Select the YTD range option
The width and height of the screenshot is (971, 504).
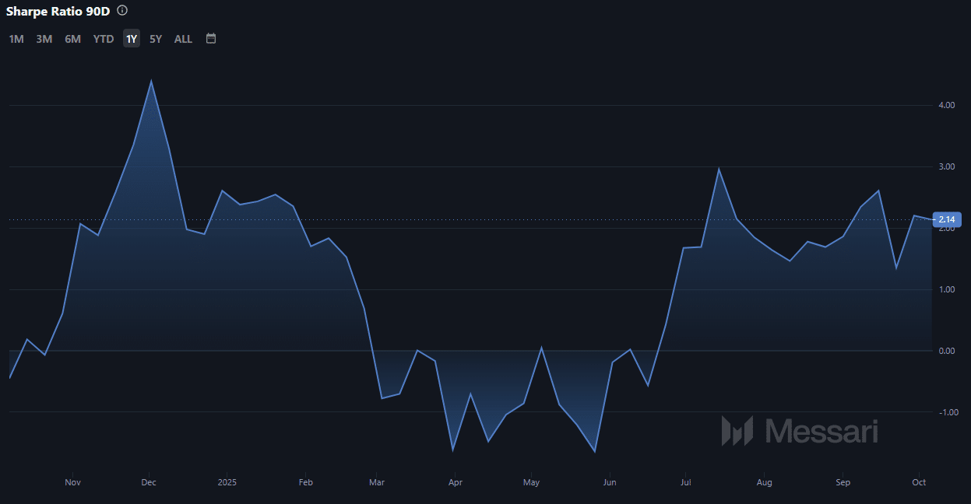104,39
